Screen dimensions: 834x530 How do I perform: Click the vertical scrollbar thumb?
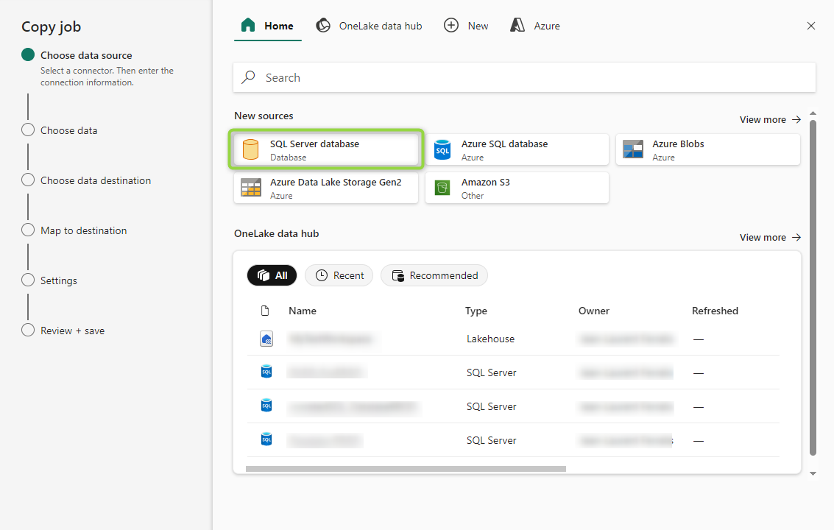coord(813,287)
